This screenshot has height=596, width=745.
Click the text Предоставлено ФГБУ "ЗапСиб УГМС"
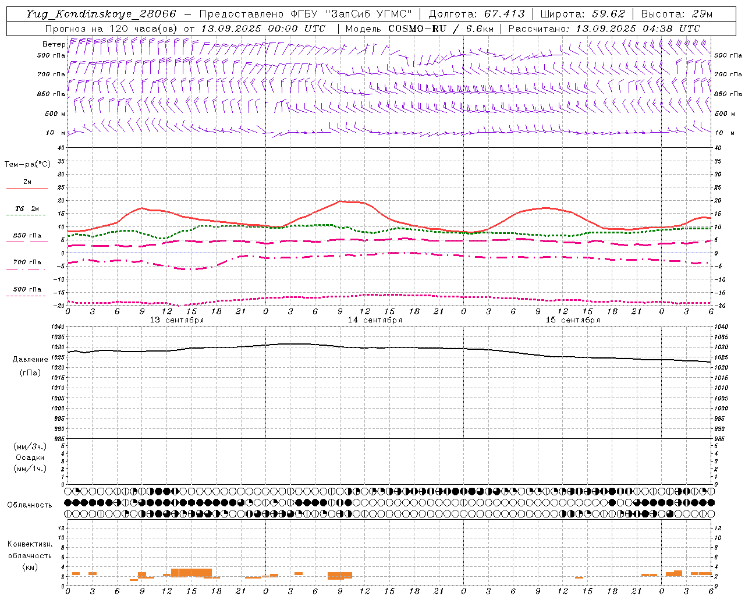coord(306,14)
